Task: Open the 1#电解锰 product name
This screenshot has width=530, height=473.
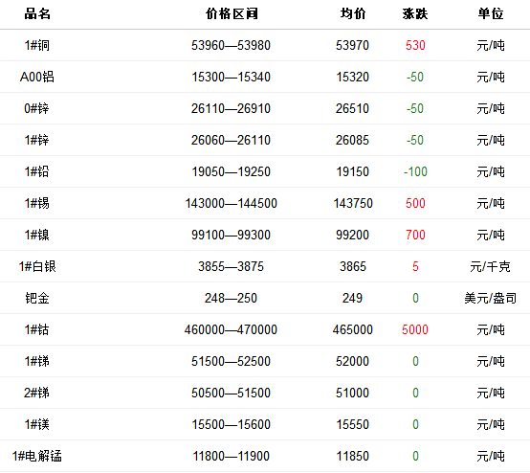Action: tap(37, 456)
